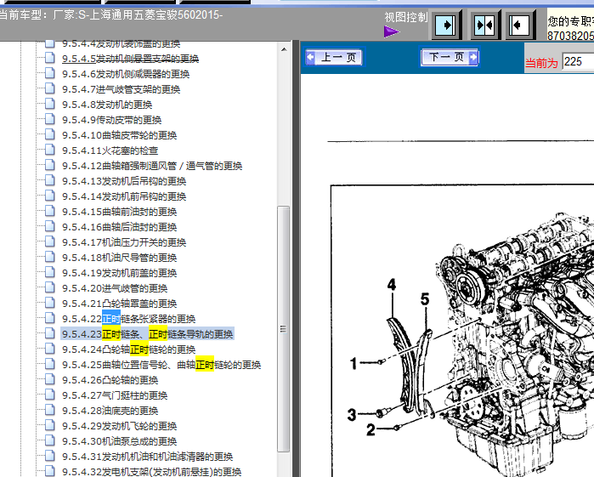Go to previous page with 上一页 button
Image resolution: width=594 pixels, height=477 pixels.
pyautogui.click(x=334, y=58)
